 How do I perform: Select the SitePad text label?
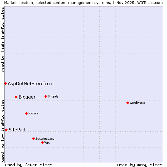(x=17, y=130)
